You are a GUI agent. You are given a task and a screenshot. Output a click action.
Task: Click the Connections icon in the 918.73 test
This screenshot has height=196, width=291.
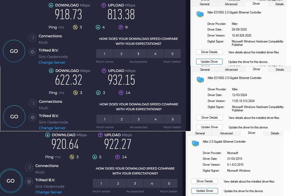(32, 38)
